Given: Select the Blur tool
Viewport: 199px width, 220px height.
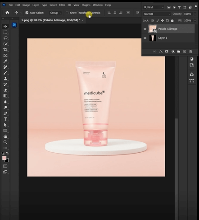Looking at the screenshot, I should (x=5, y=102).
